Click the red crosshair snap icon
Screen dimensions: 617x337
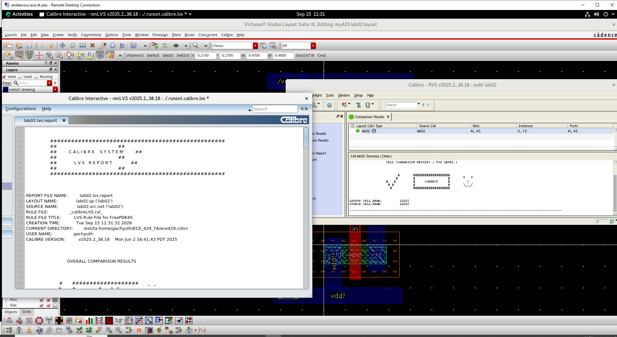point(39,55)
